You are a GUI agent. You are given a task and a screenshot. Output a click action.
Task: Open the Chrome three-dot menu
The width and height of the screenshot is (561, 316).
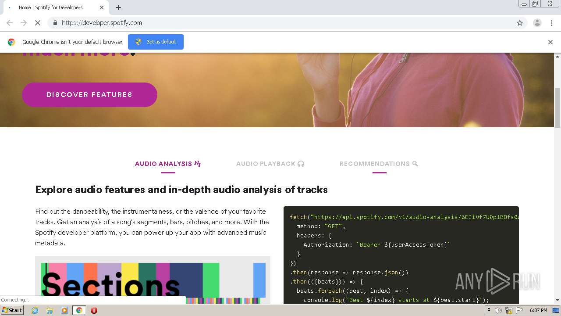(x=551, y=23)
